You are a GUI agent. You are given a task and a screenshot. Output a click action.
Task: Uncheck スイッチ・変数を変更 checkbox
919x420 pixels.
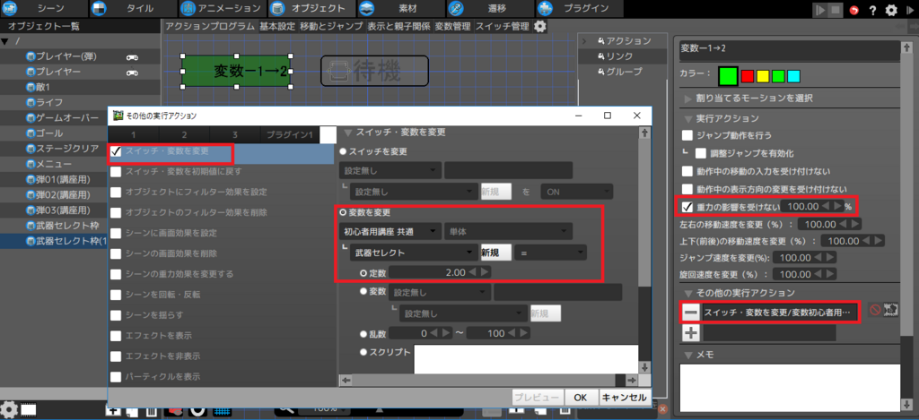[116, 151]
